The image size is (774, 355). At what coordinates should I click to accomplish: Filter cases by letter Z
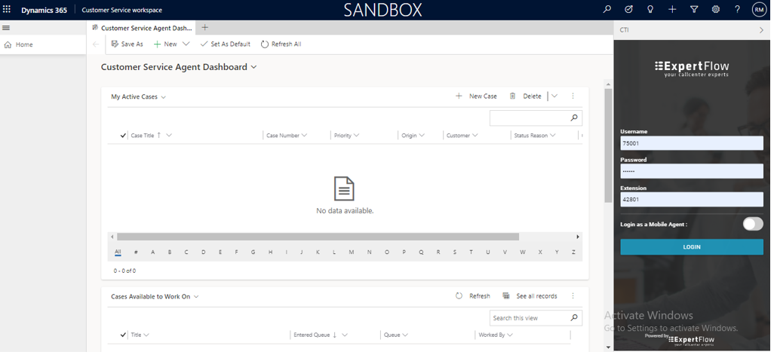click(x=573, y=252)
